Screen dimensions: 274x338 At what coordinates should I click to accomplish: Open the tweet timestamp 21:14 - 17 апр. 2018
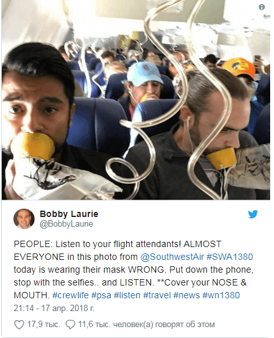(54, 308)
